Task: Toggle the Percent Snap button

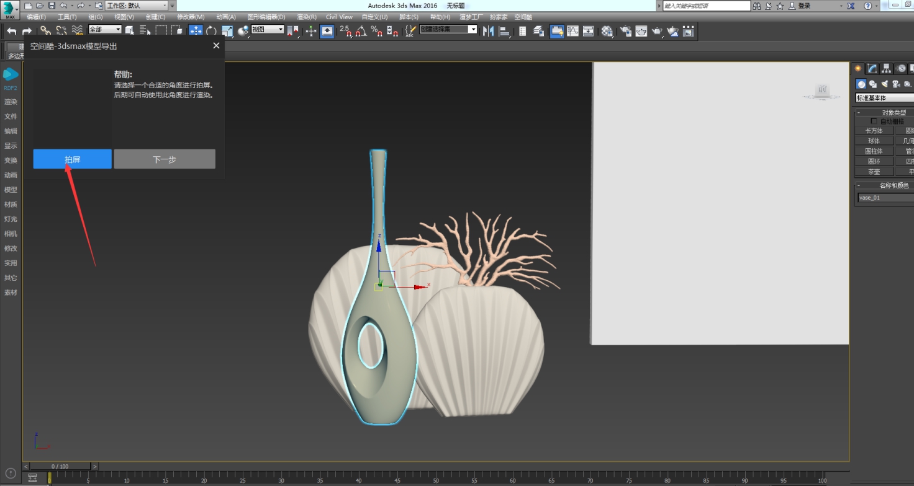Action: coord(376,31)
